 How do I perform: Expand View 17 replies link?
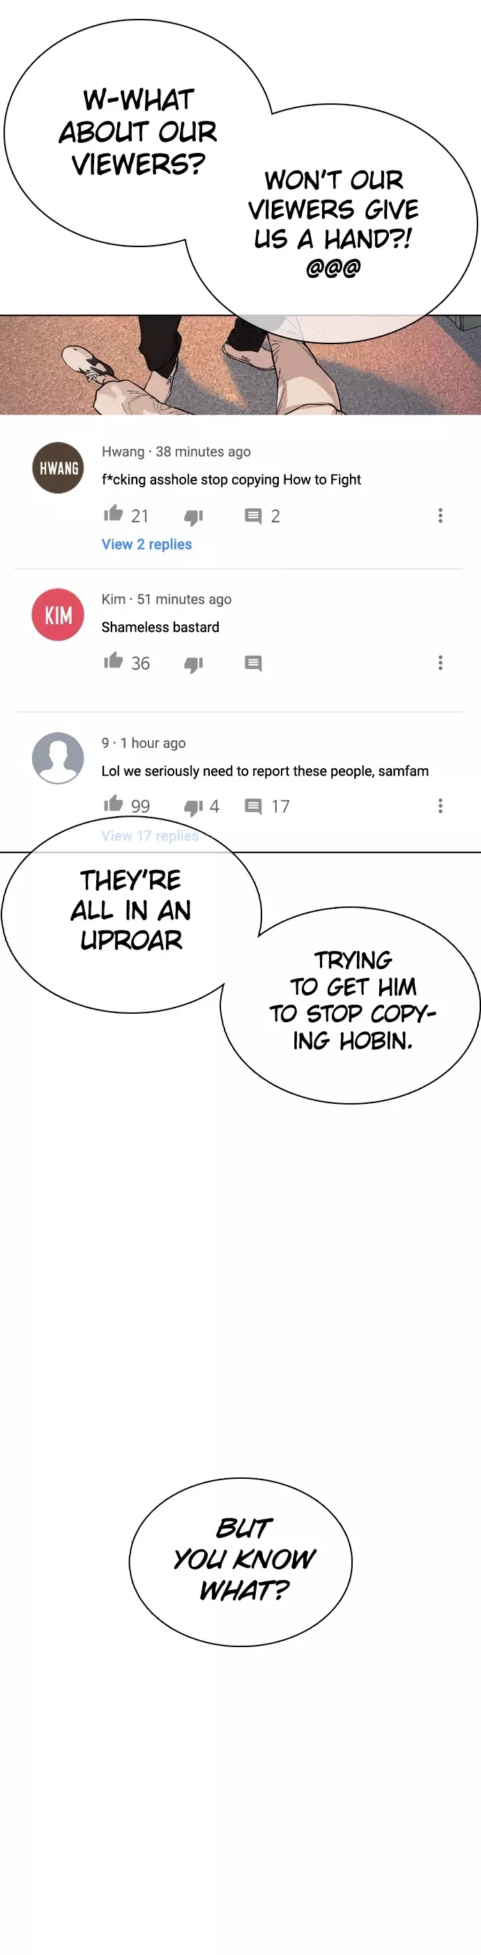pyautogui.click(x=150, y=836)
